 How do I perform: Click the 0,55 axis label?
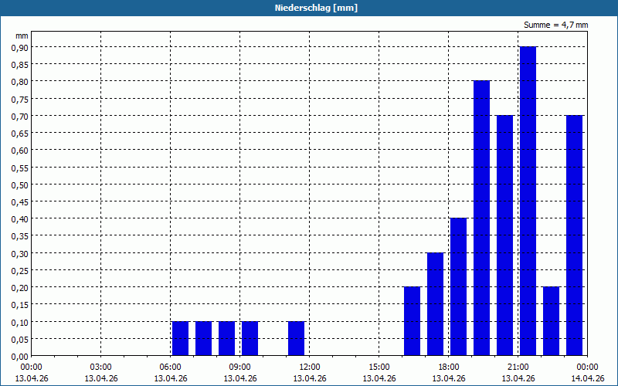[x=19, y=168]
